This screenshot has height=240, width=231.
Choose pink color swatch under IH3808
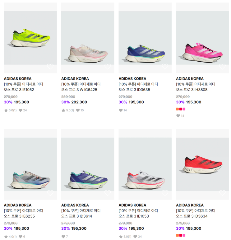pyautogui.click(x=184, y=109)
